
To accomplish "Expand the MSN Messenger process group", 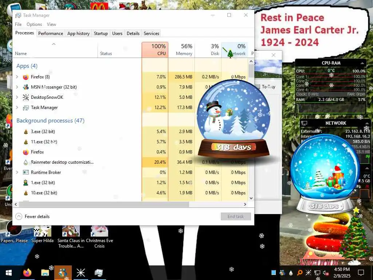I will click(17, 87).
